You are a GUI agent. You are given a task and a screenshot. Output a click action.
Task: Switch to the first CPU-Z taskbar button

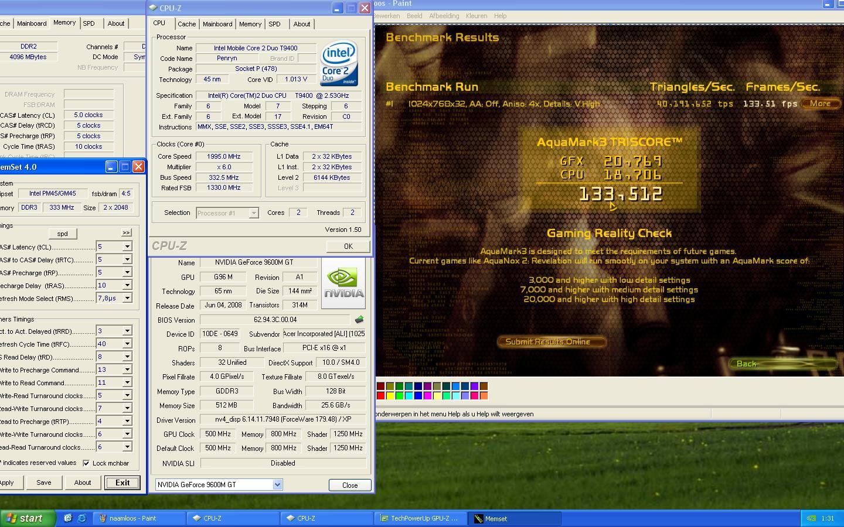(233, 518)
